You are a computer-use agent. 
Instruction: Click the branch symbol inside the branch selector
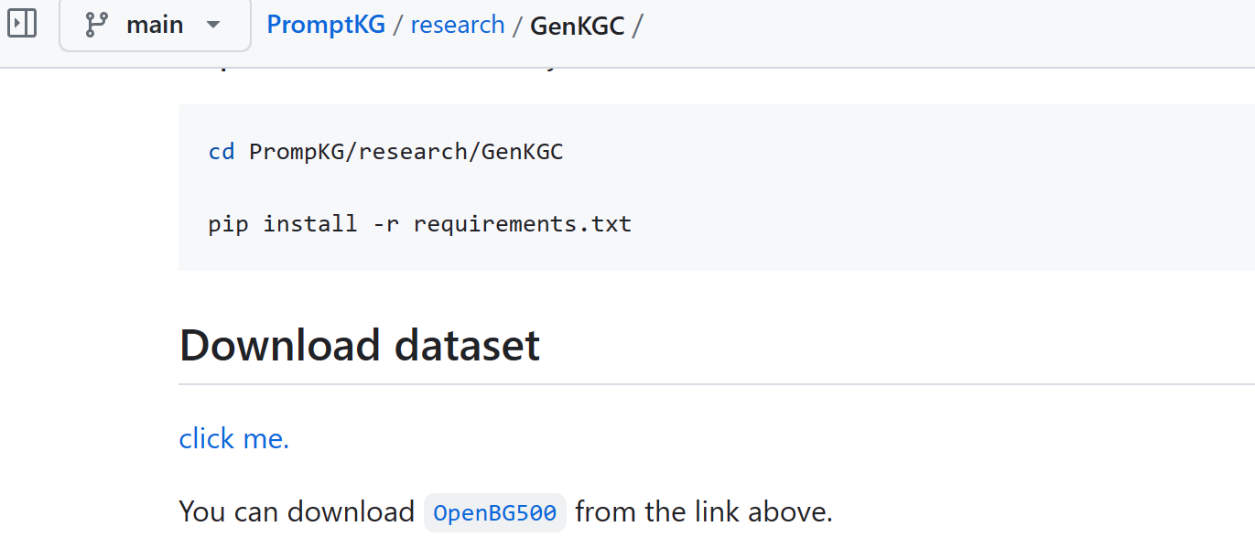(95, 24)
